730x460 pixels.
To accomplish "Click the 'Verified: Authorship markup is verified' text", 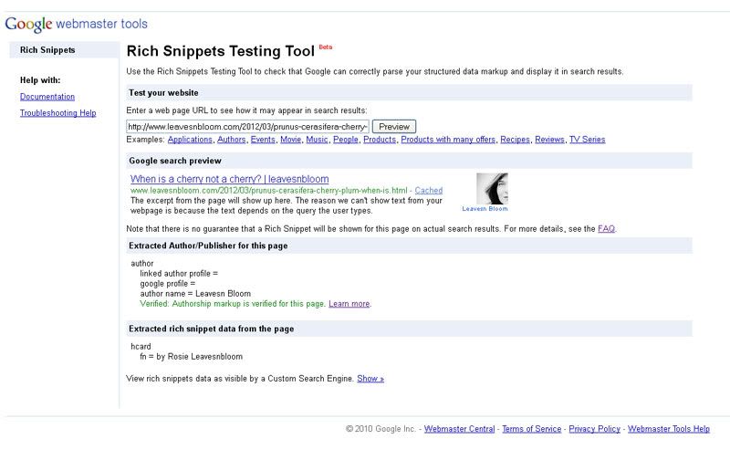I will [232, 304].
